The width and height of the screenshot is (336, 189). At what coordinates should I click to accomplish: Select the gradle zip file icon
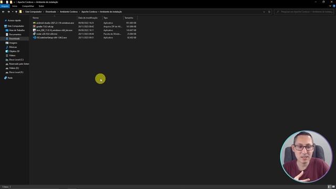34,26
